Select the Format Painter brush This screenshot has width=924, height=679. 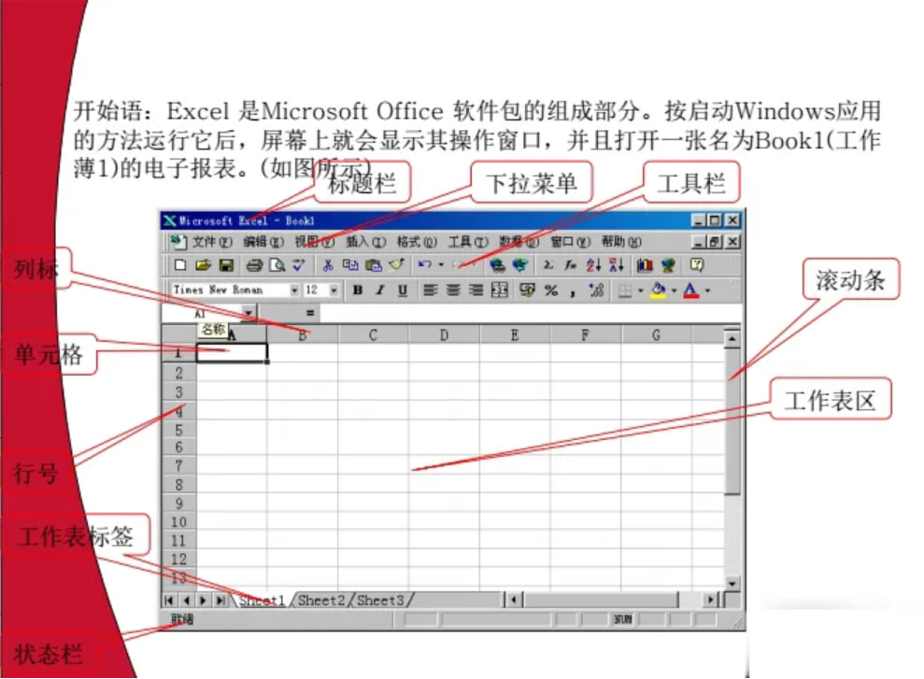pyautogui.click(x=396, y=266)
